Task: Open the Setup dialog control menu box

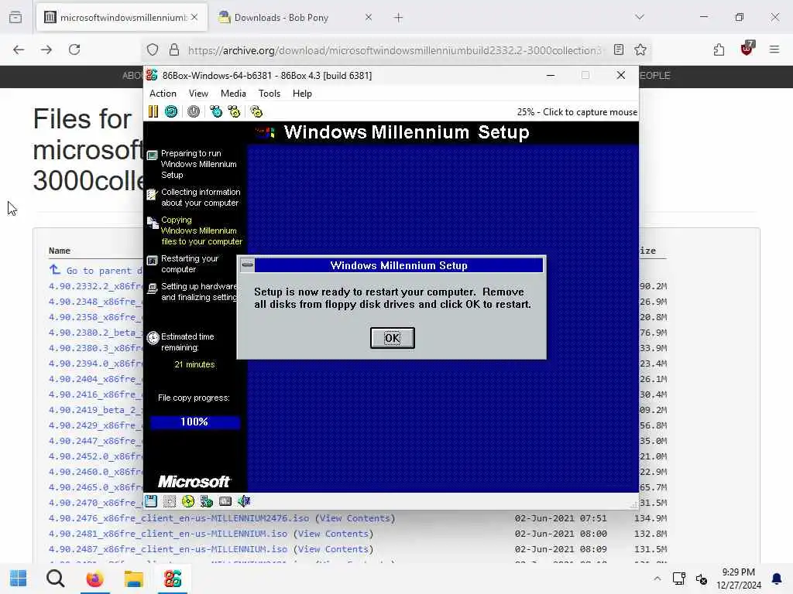Action: (x=247, y=265)
